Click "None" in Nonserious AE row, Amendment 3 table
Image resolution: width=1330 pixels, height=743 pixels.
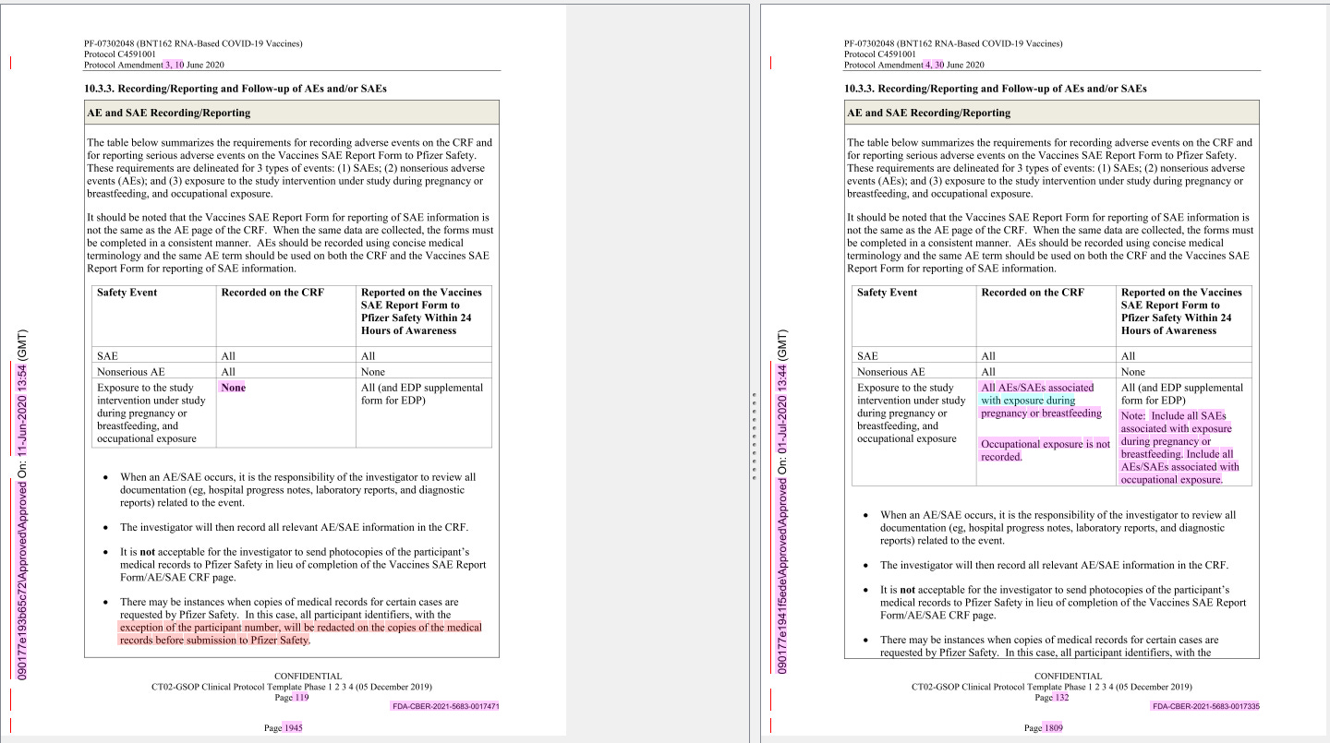click(373, 371)
